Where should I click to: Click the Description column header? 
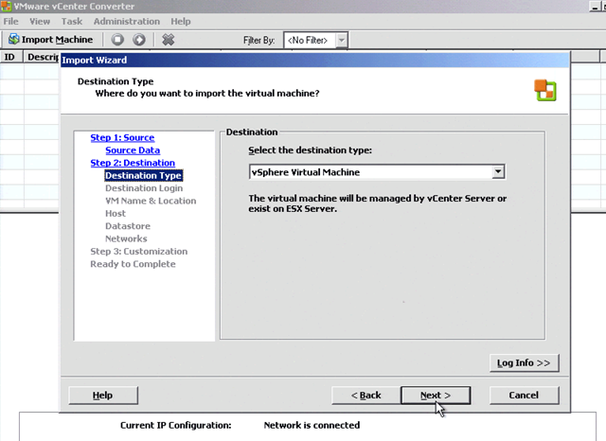[42, 57]
